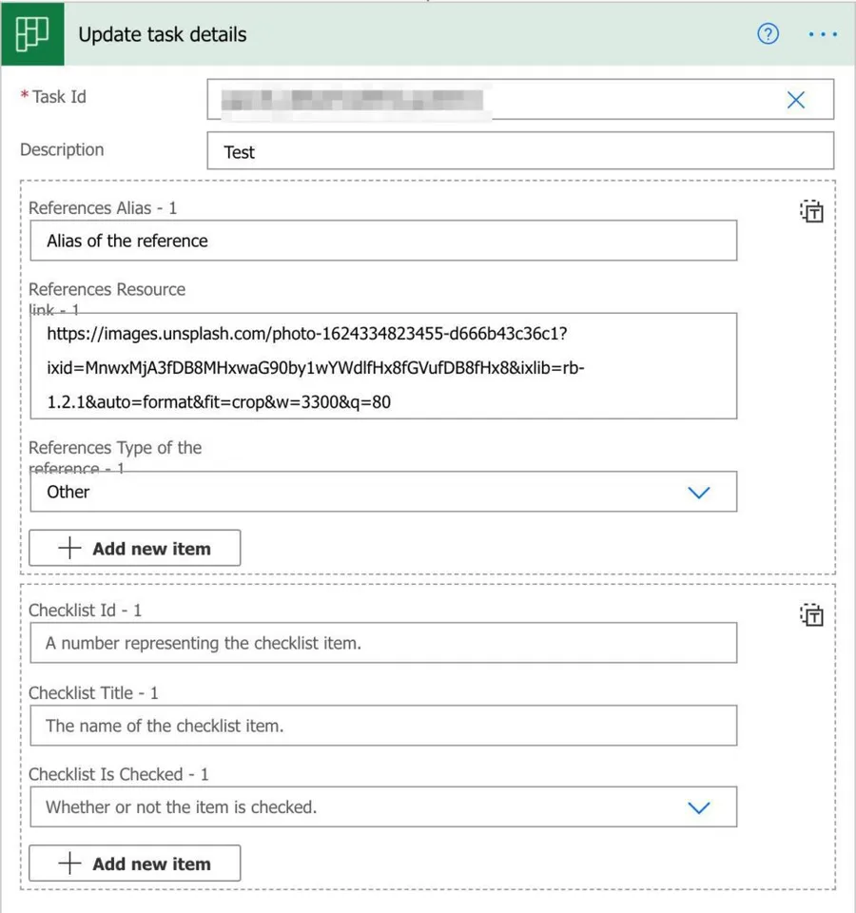Click the Checklist Is Checked - 1 label
This screenshot has height=913, width=856.
click(x=118, y=774)
